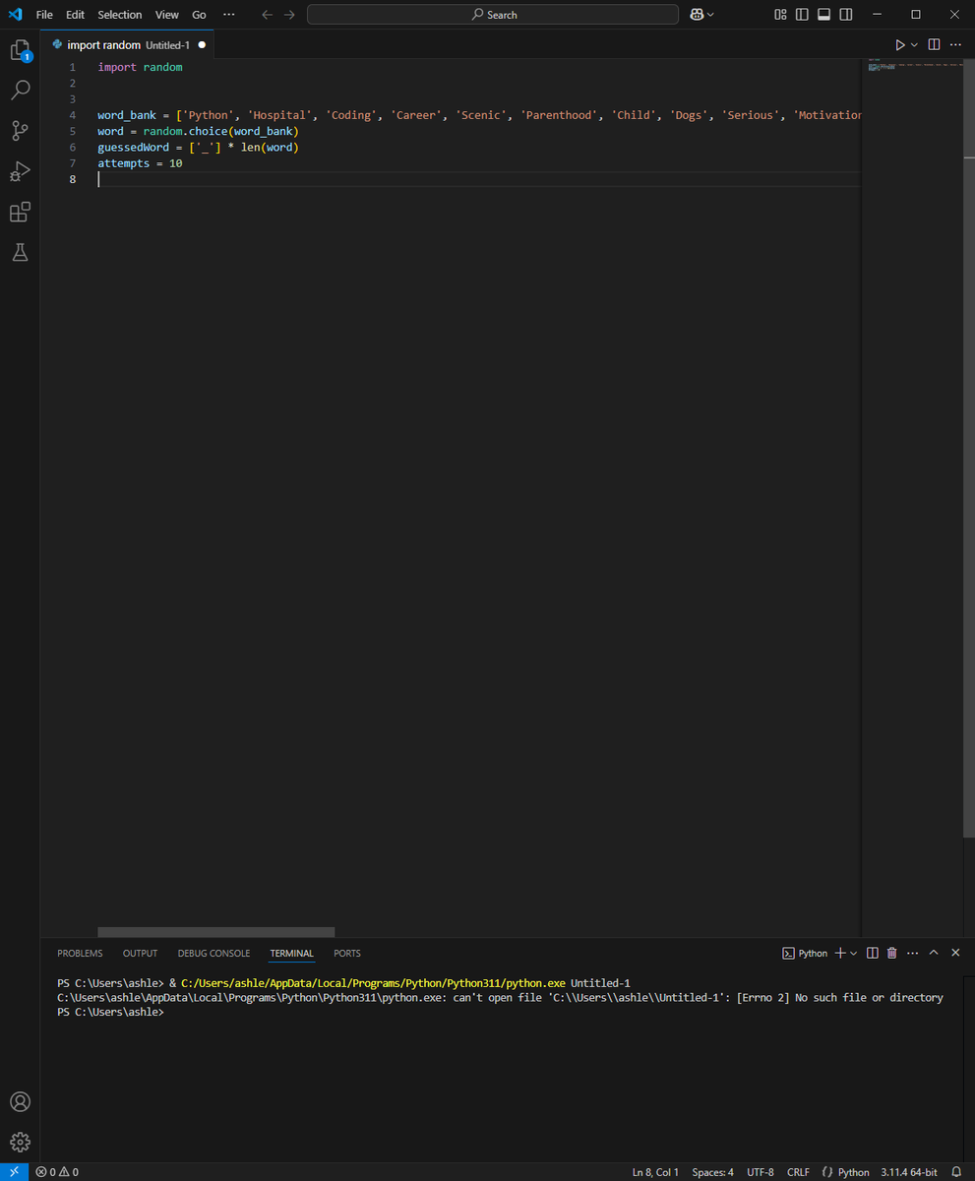Toggle the secondary side bar
This screenshot has height=1181, width=975.
pyautogui.click(x=845, y=15)
